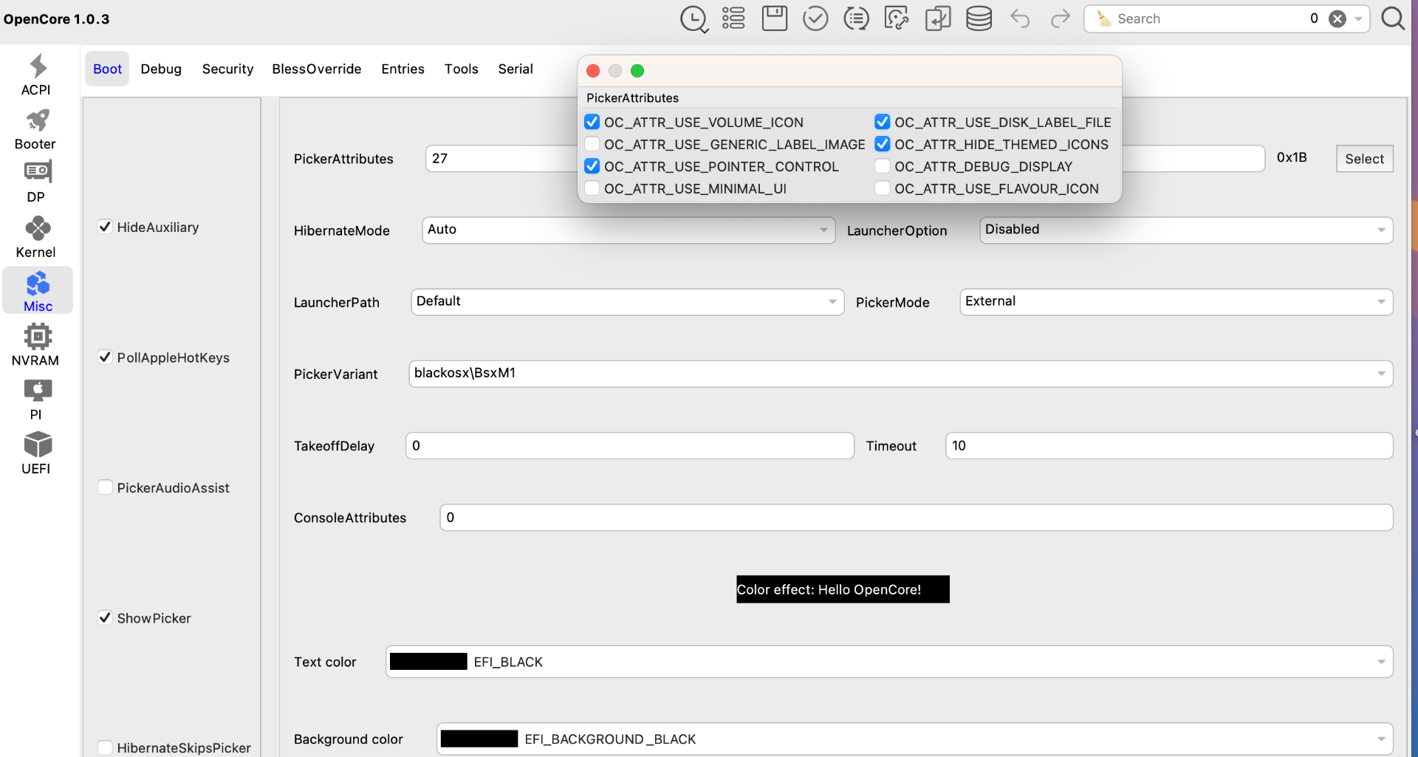Viewport: 1418px width, 757px height.
Task: Click the bulleted list toolbar icon
Action: [733, 18]
